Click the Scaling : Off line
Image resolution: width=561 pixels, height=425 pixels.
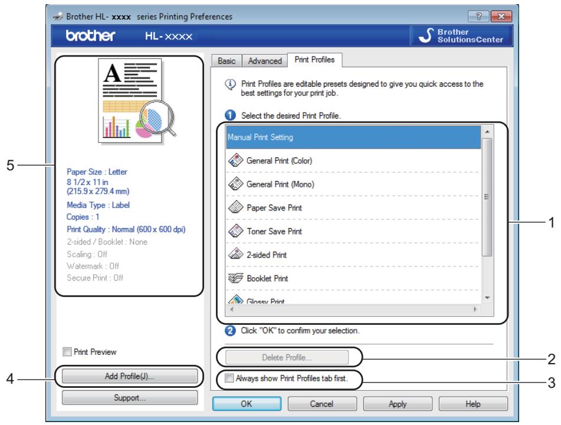(x=87, y=254)
